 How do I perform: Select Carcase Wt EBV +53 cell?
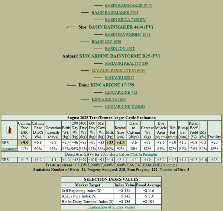point(147,143)
